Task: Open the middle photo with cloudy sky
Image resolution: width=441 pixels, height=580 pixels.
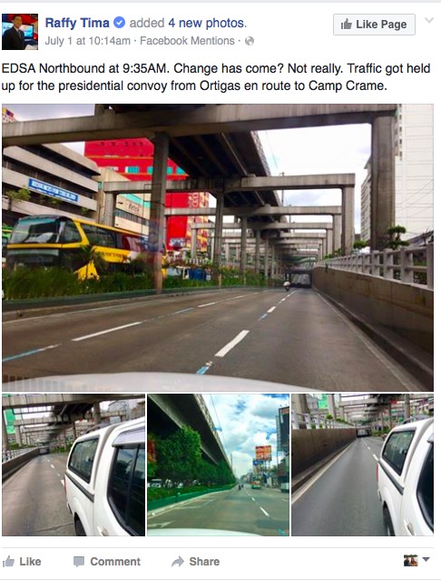Action: [218, 465]
